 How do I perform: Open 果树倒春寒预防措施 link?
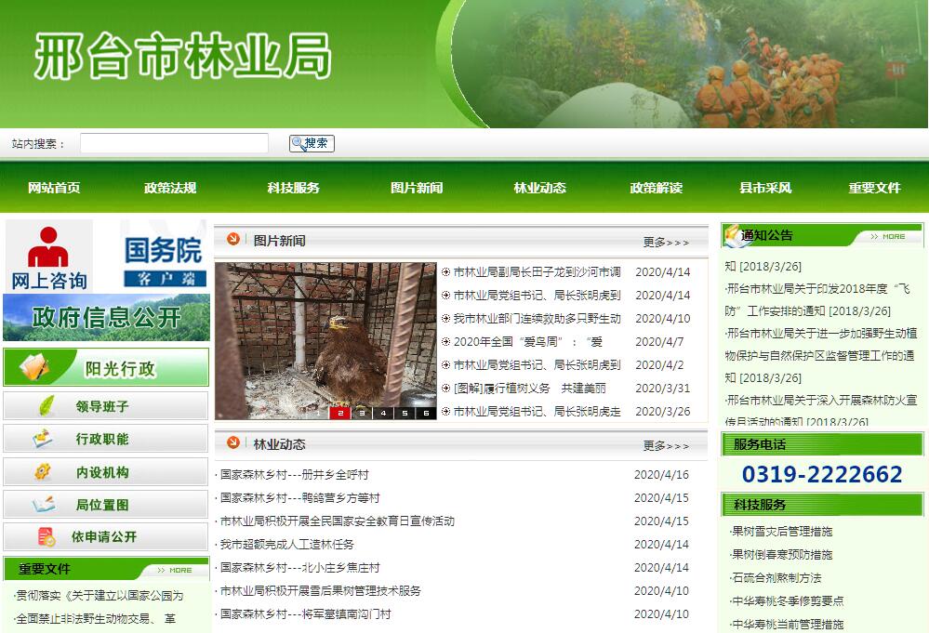[782, 555]
